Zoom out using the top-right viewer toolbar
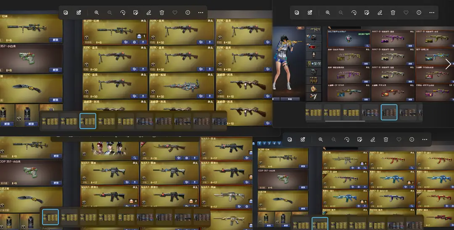 (x=341, y=13)
